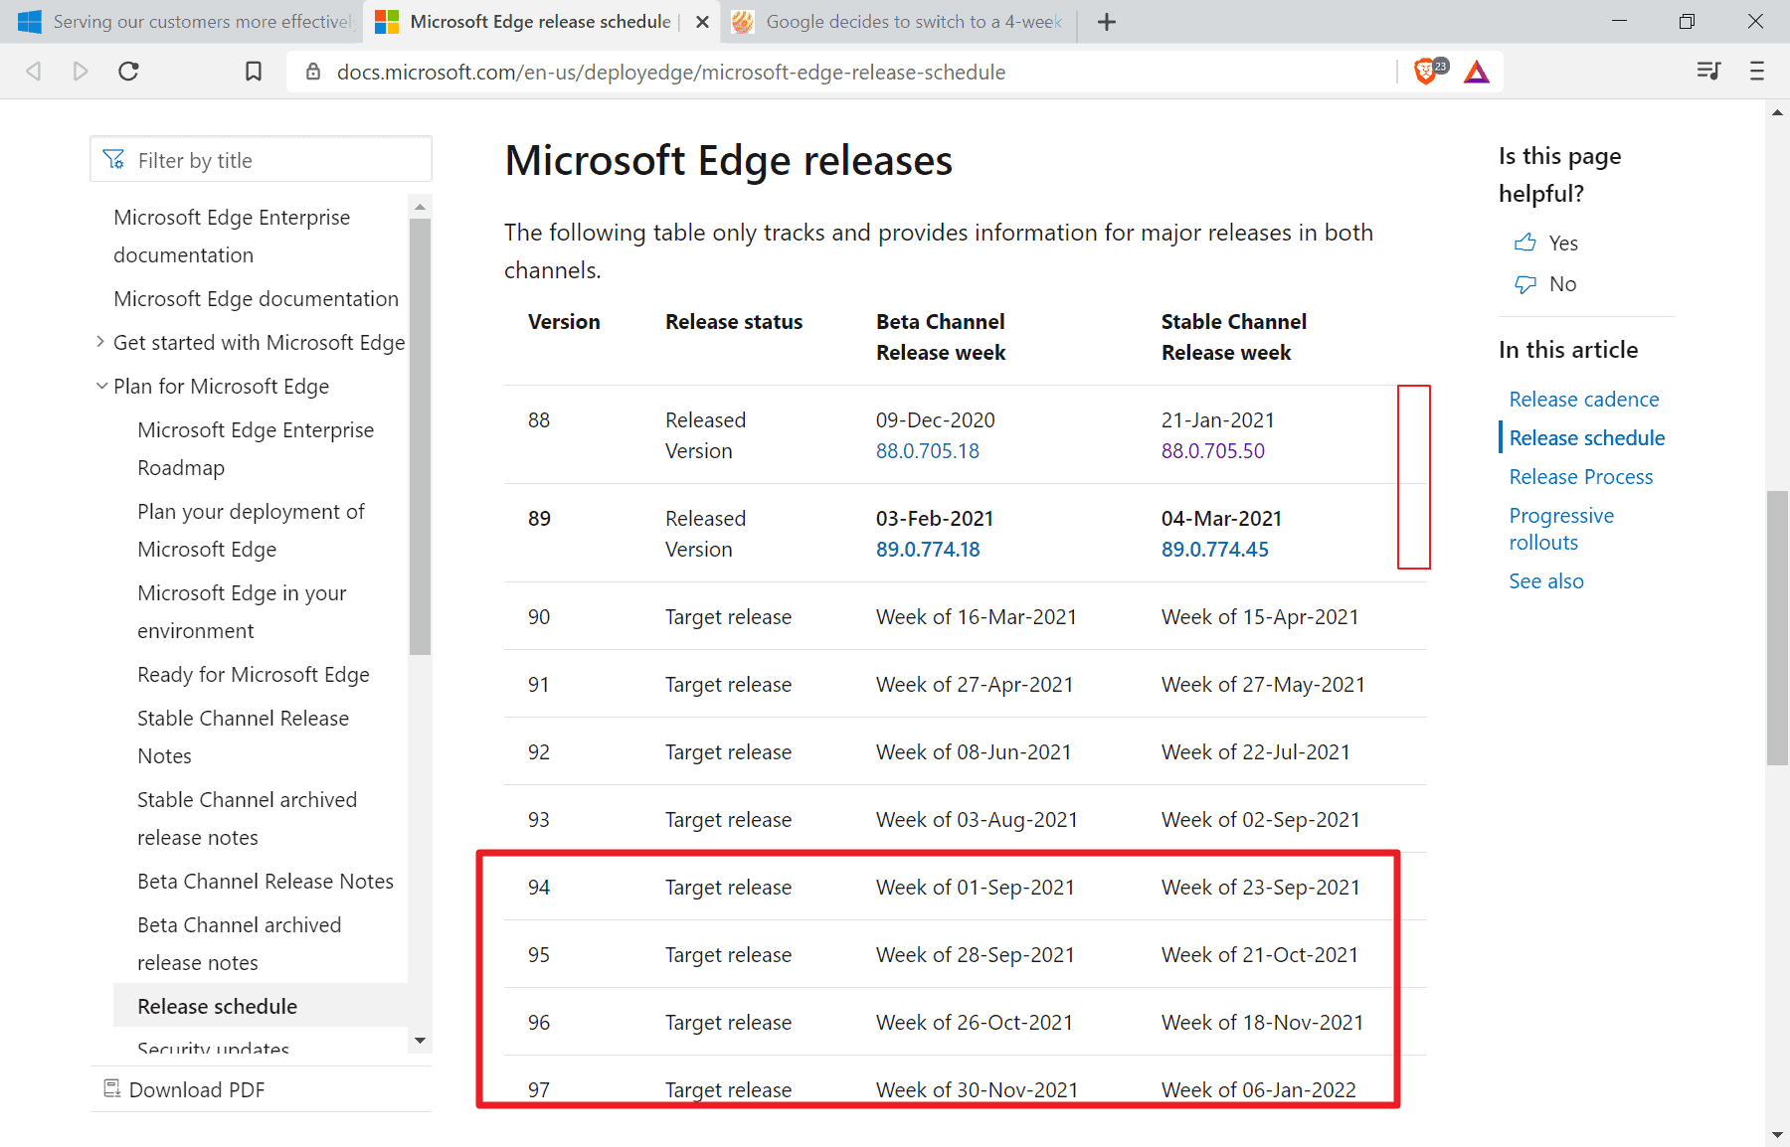Open beta version 88.0.705.18 link
The image size is (1790, 1147).
pos(927,451)
